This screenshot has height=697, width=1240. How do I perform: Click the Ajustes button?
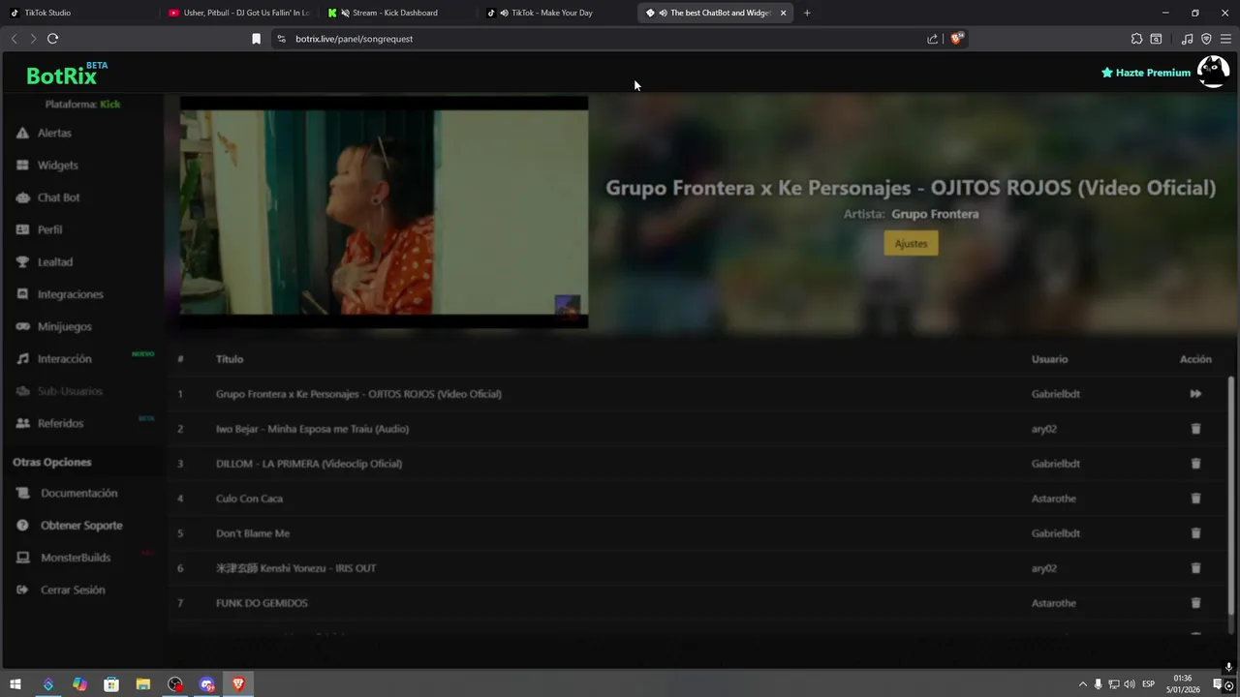(x=911, y=243)
